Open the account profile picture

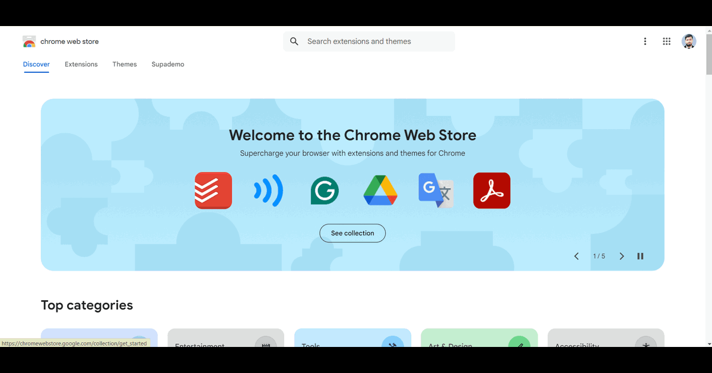(x=689, y=41)
